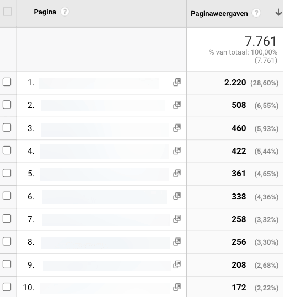Open row 2 page in new window
This screenshot has width=285, height=297.
(x=177, y=105)
